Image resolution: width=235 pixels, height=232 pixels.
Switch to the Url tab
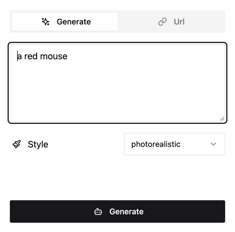coord(171,22)
